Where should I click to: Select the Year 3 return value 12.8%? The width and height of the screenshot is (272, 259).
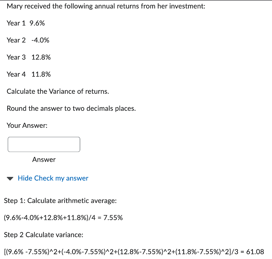41,57
